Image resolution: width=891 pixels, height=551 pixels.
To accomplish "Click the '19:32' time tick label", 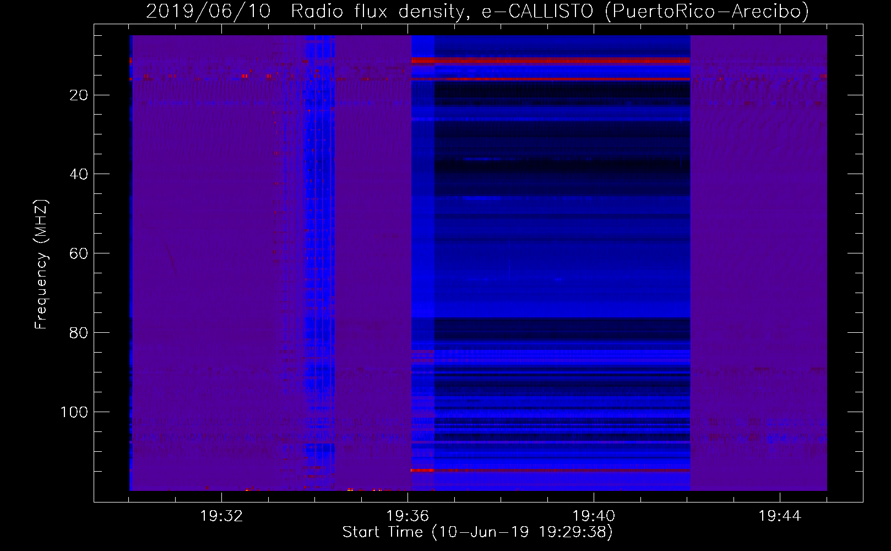I will point(221,516).
